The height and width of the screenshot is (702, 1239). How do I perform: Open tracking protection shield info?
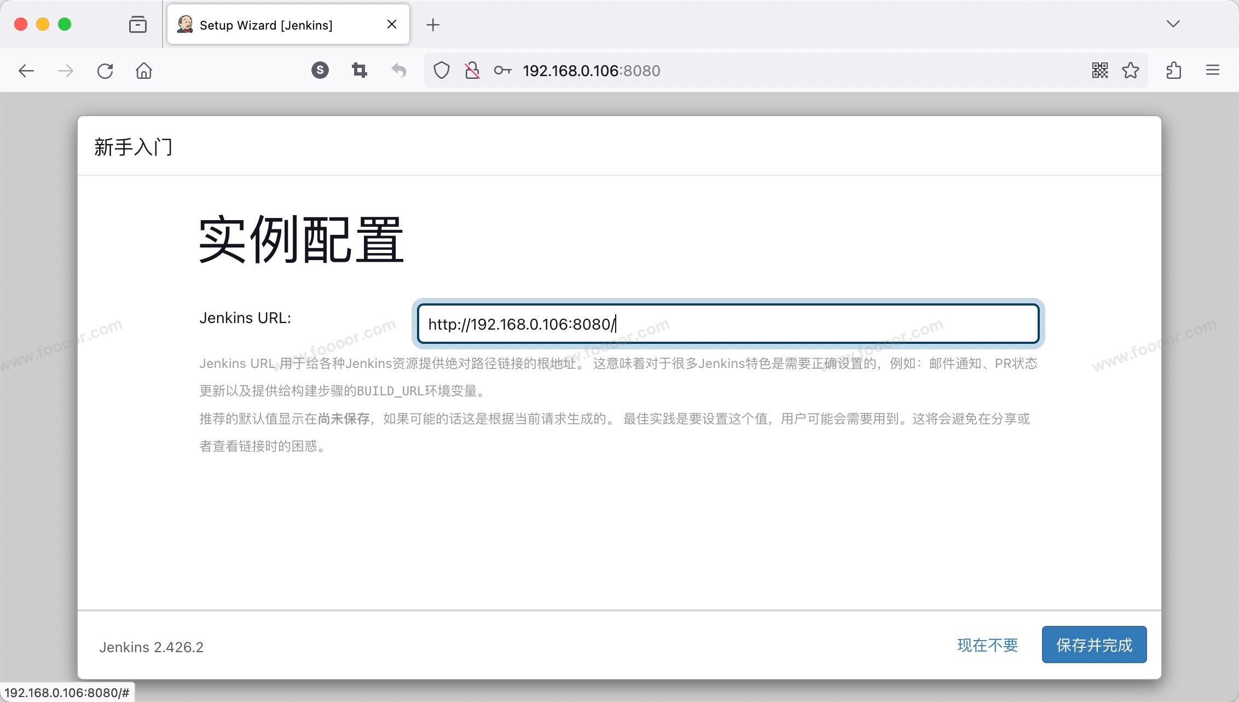[442, 71]
